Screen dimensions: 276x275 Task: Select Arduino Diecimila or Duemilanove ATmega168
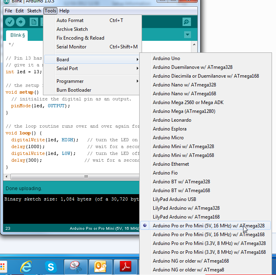click(x=205, y=76)
